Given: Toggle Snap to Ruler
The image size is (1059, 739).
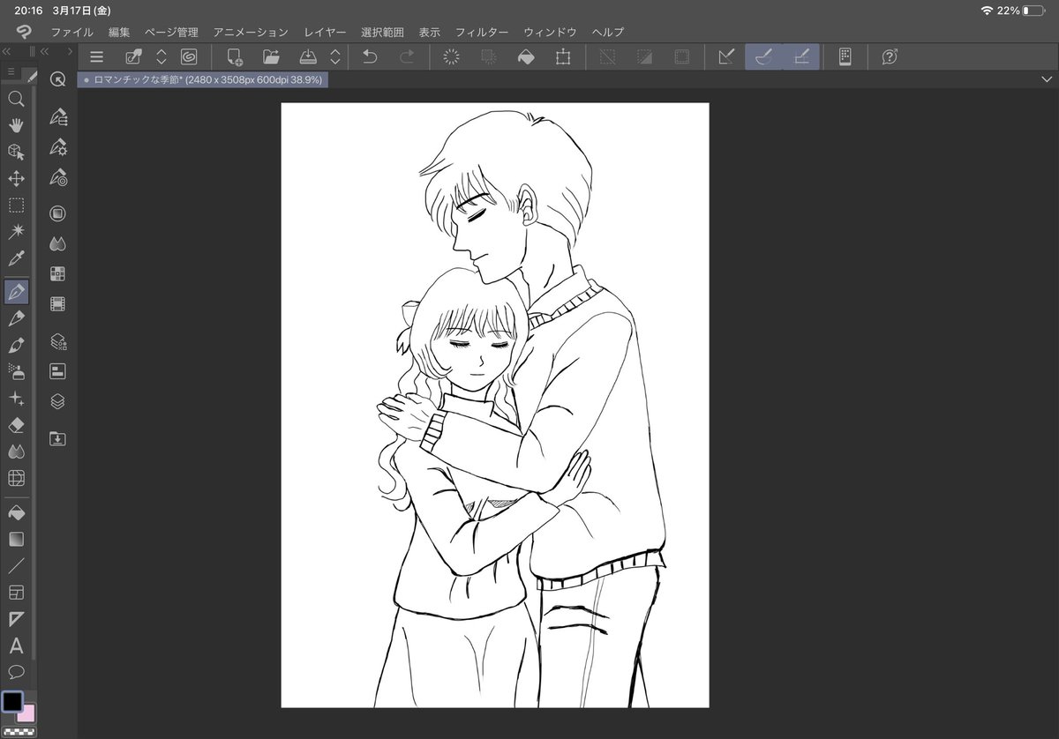Looking at the screenshot, I should coord(726,56).
